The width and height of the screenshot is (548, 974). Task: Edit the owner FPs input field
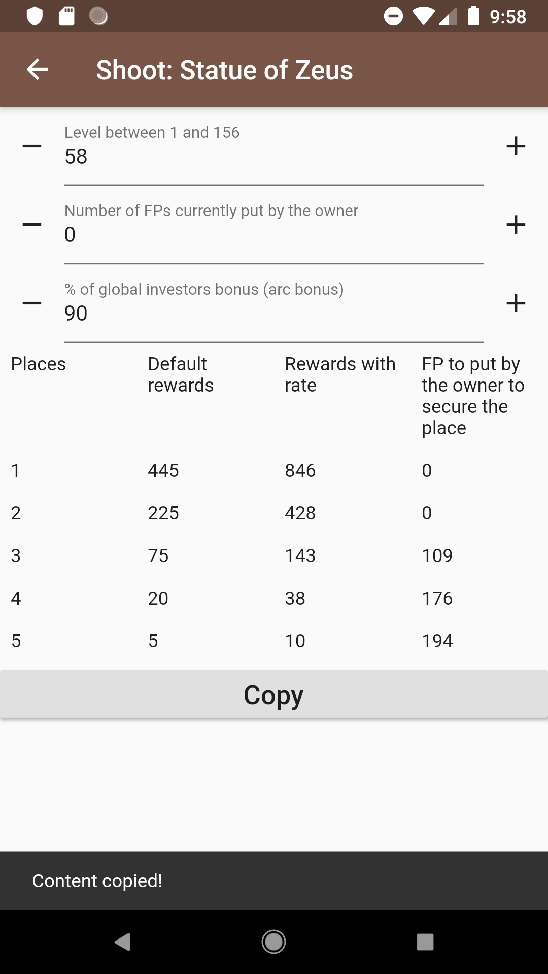[x=274, y=235]
